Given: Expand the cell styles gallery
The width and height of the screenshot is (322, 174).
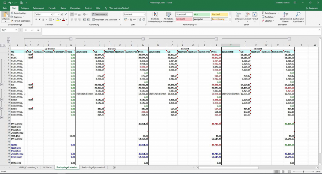Looking at the screenshot, I should coord(230,20).
